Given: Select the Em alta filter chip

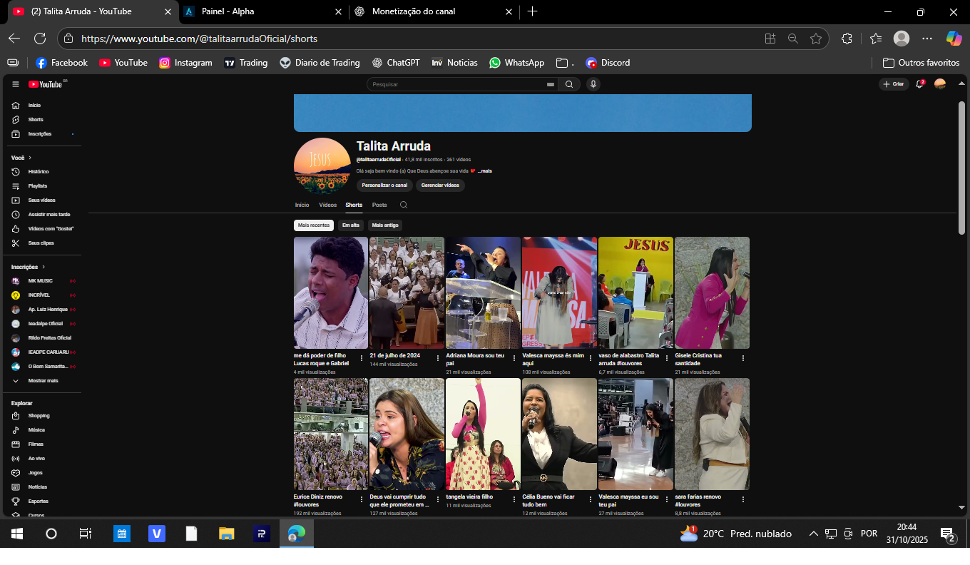Looking at the screenshot, I should click(x=350, y=225).
